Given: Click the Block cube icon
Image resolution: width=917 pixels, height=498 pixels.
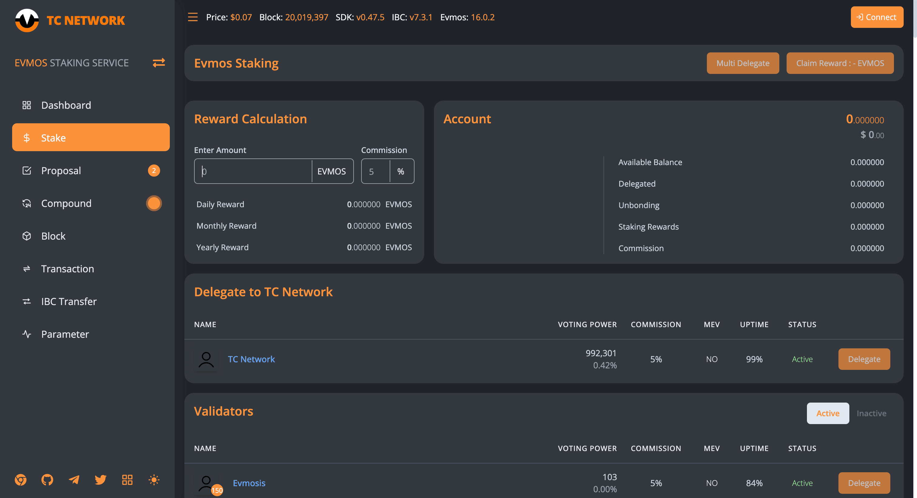Looking at the screenshot, I should pyautogui.click(x=27, y=236).
